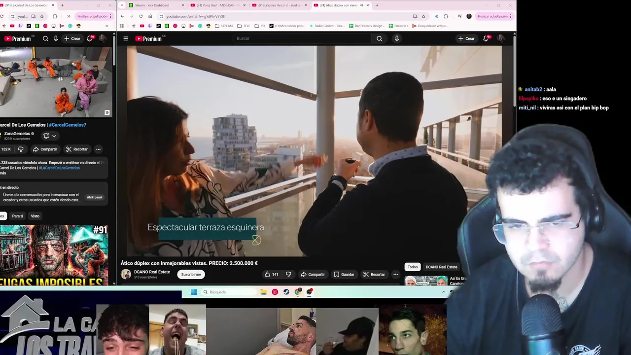Select the Todos filter chip
631x355 pixels.
413,267
